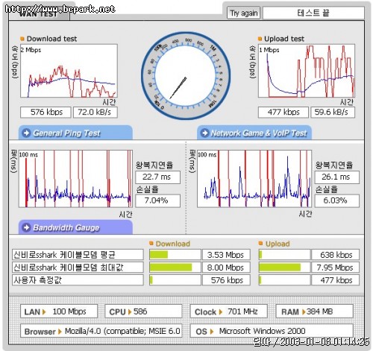The image size is (373, 351).
Task: Click the 72.0 kB/s download value
Action: pyautogui.click(x=95, y=113)
